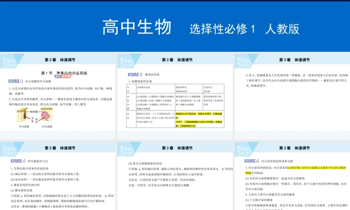Select the slide thumbnail containing the 促胰液素 experiment table

point(175,96)
